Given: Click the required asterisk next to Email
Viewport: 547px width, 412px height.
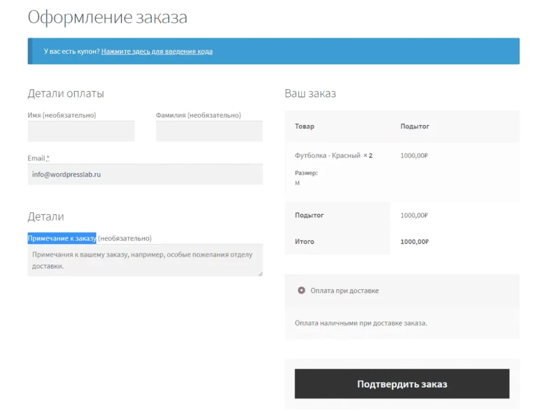Looking at the screenshot, I should [x=48, y=158].
